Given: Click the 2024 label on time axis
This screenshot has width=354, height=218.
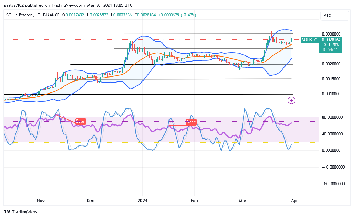Looking at the screenshot, I should [x=142, y=201].
